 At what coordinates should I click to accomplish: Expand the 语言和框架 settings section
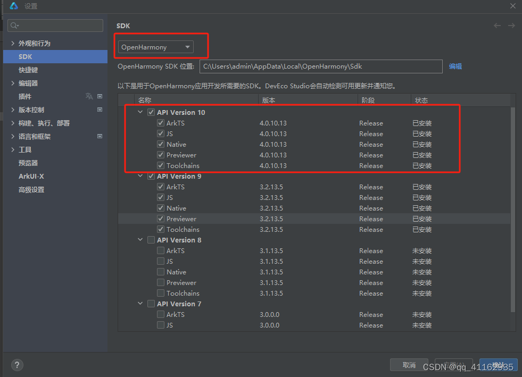point(13,137)
